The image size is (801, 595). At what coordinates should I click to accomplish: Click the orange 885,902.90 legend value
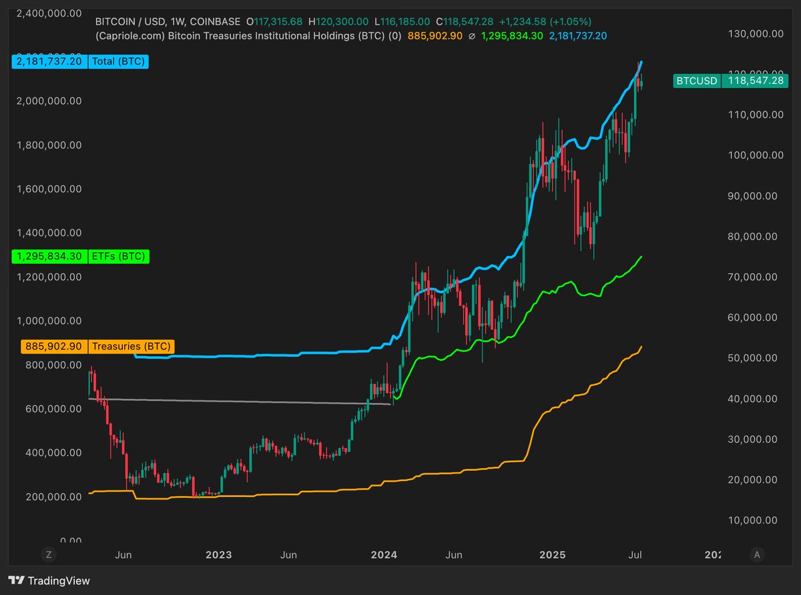pos(434,35)
